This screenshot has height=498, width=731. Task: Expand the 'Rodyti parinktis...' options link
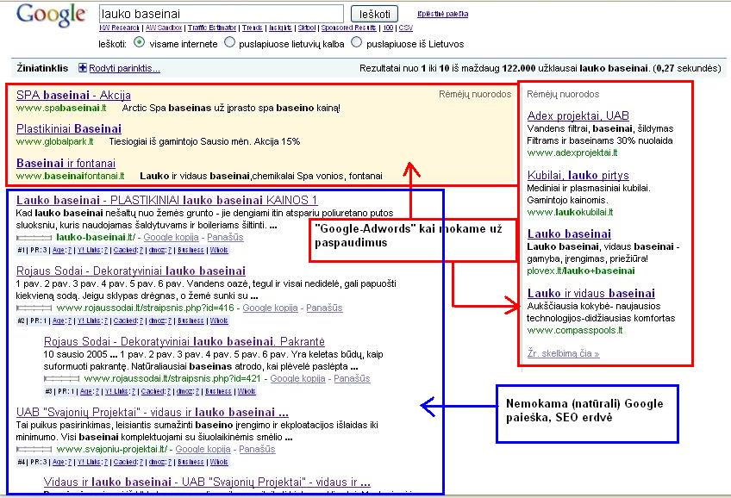coord(124,68)
